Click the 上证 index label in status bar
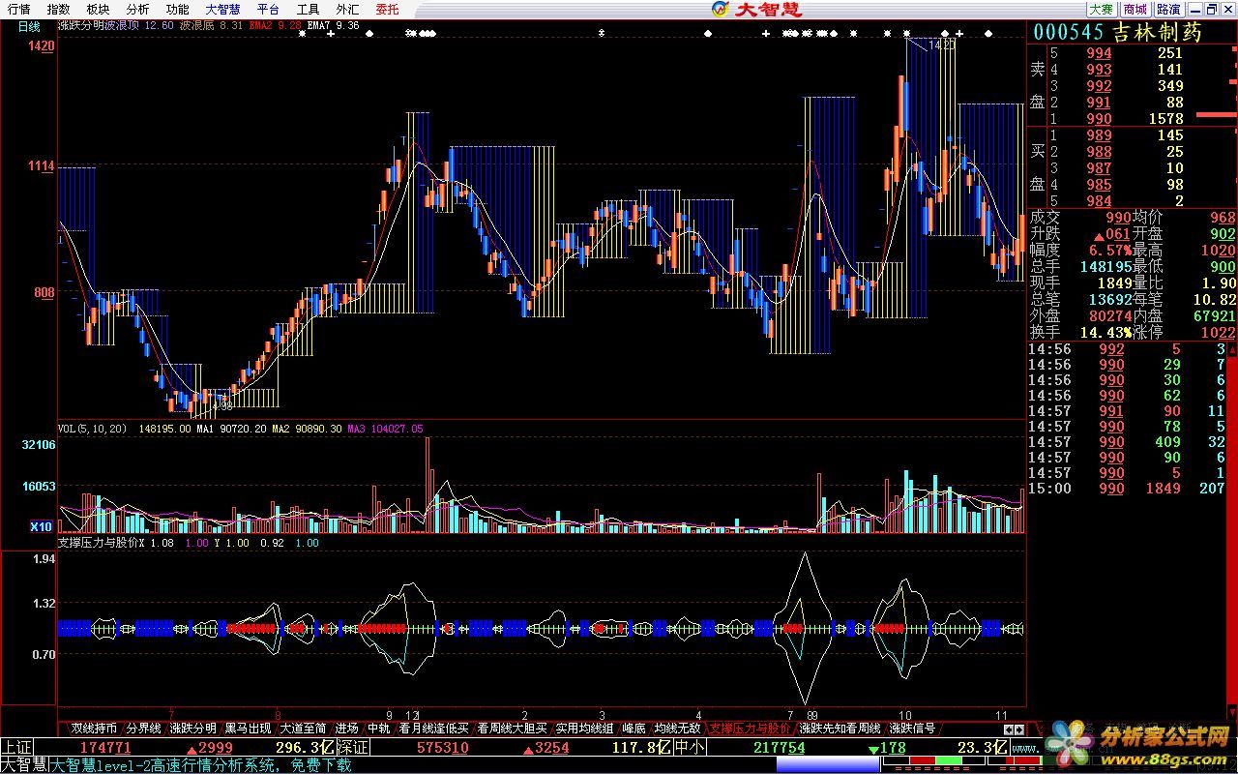Image resolution: width=1238 pixels, height=774 pixels. coord(16,748)
